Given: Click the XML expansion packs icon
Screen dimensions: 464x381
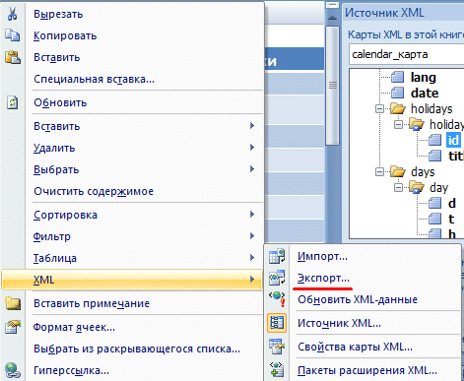Looking at the screenshot, I should click(277, 369).
